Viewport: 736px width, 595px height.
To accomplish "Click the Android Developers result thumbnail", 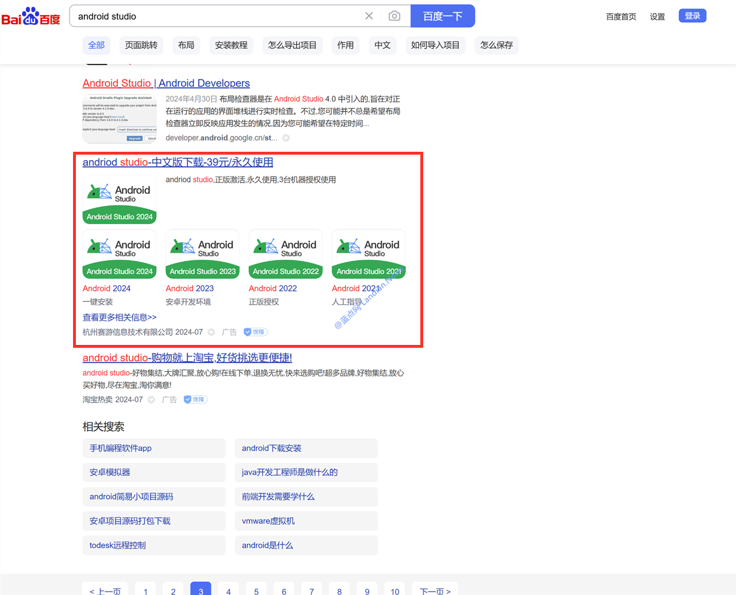I will tap(120, 118).
